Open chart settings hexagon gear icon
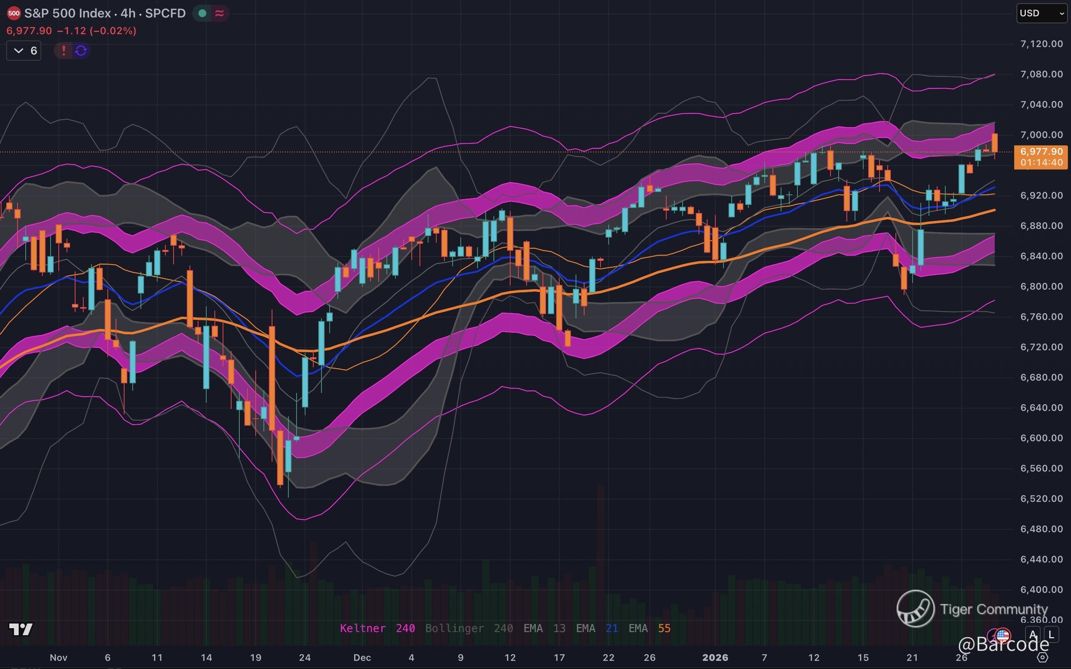 coord(1043,657)
